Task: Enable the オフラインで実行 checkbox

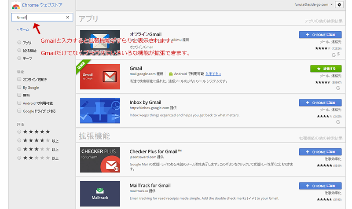Action: pyautogui.click(x=19, y=79)
